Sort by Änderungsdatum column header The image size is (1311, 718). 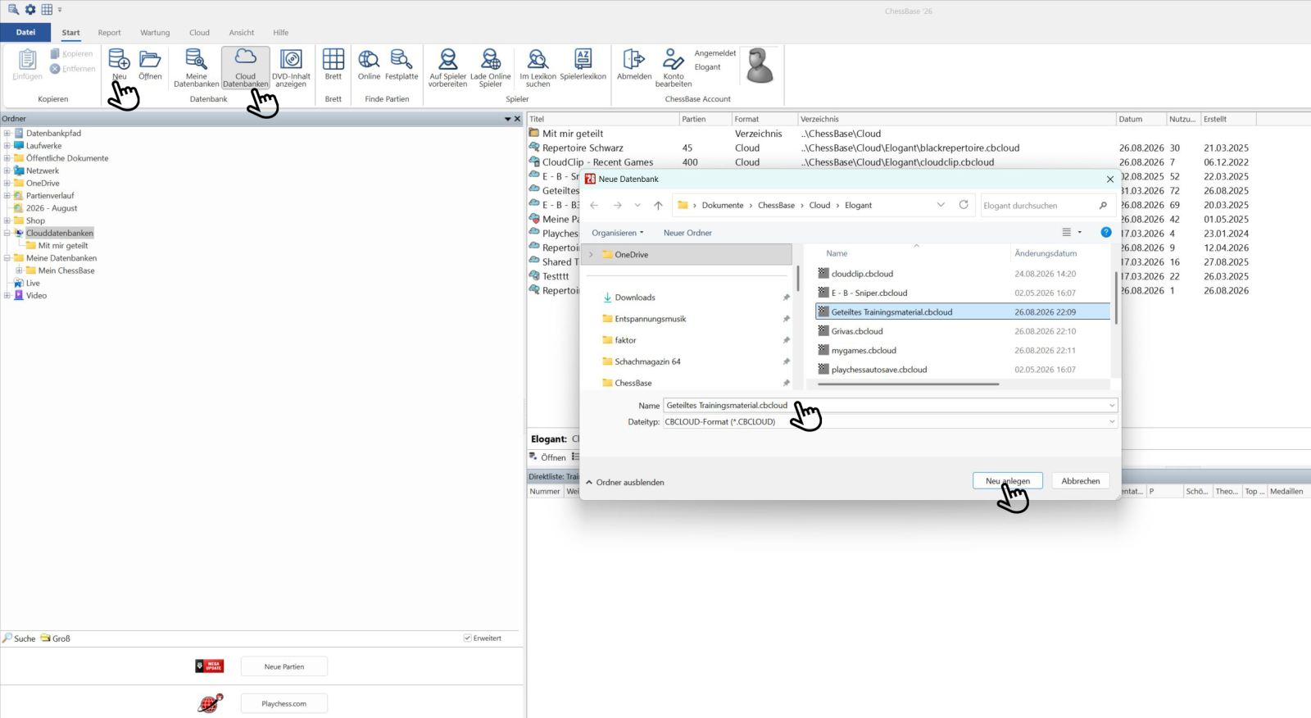[x=1046, y=253]
